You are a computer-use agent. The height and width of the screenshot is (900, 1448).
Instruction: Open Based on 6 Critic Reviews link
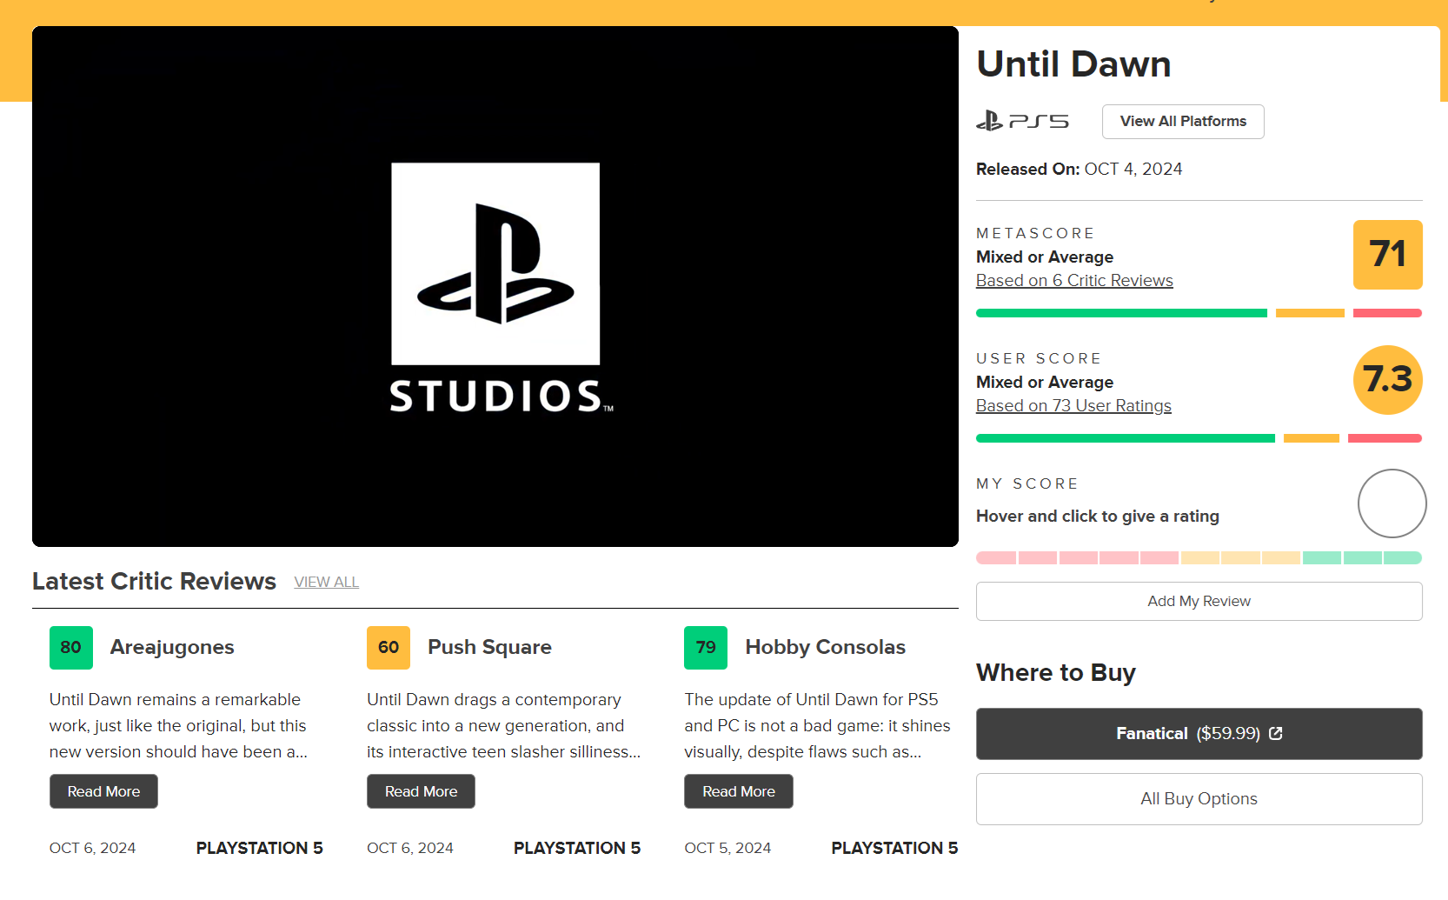coord(1074,281)
